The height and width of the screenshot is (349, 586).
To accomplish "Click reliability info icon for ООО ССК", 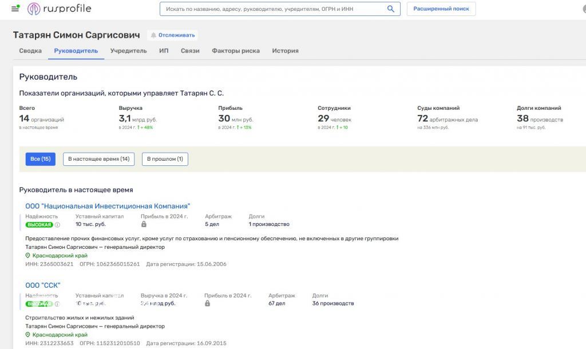I will (57, 304).
